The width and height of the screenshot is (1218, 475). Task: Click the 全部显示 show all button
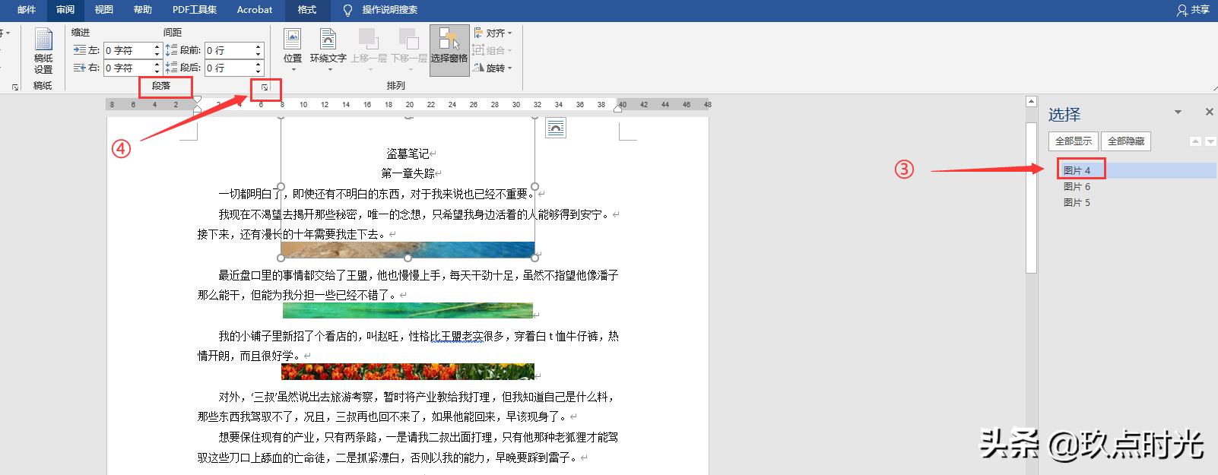(1074, 141)
